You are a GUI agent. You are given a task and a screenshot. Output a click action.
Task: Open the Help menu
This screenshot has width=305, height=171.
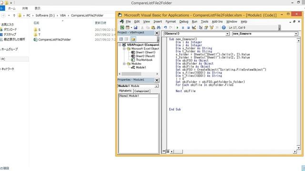244,21
